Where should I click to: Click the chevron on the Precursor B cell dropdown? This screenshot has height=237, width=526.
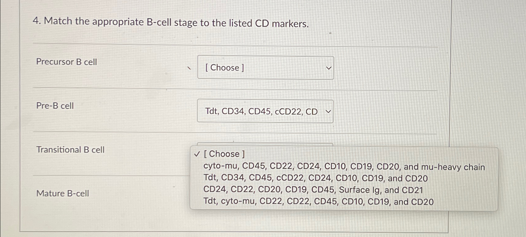(329, 67)
